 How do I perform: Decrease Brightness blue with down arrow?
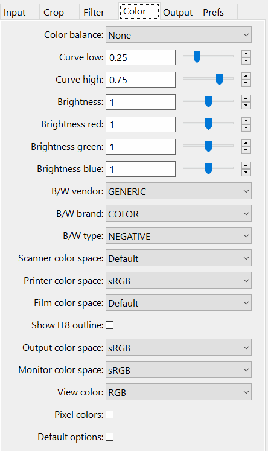pos(246,173)
